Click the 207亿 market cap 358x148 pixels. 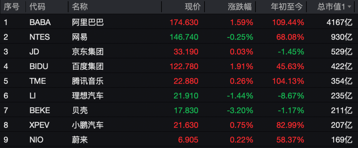[341, 125]
